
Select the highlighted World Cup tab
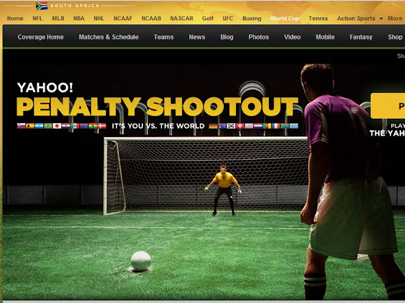pos(285,18)
